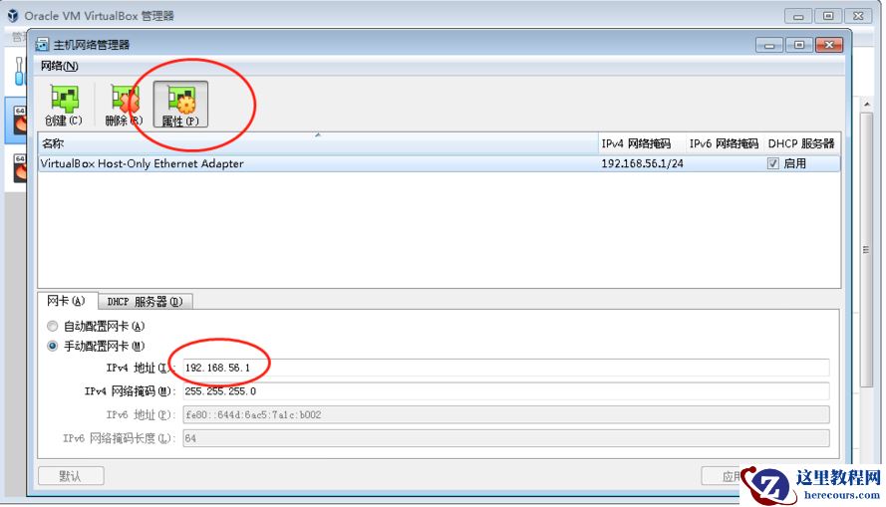
Task: Minimize the Oracle VM VirtualBox manager window
Action: click(x=798, y=16)
